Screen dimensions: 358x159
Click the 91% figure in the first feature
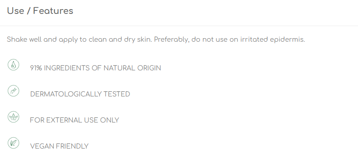click(x=36, y=68)
